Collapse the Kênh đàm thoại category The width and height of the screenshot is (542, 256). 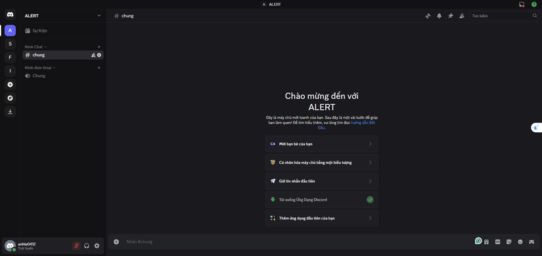(x=40, y=68)
